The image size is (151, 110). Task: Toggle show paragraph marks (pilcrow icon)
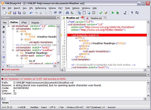[132, 13]
